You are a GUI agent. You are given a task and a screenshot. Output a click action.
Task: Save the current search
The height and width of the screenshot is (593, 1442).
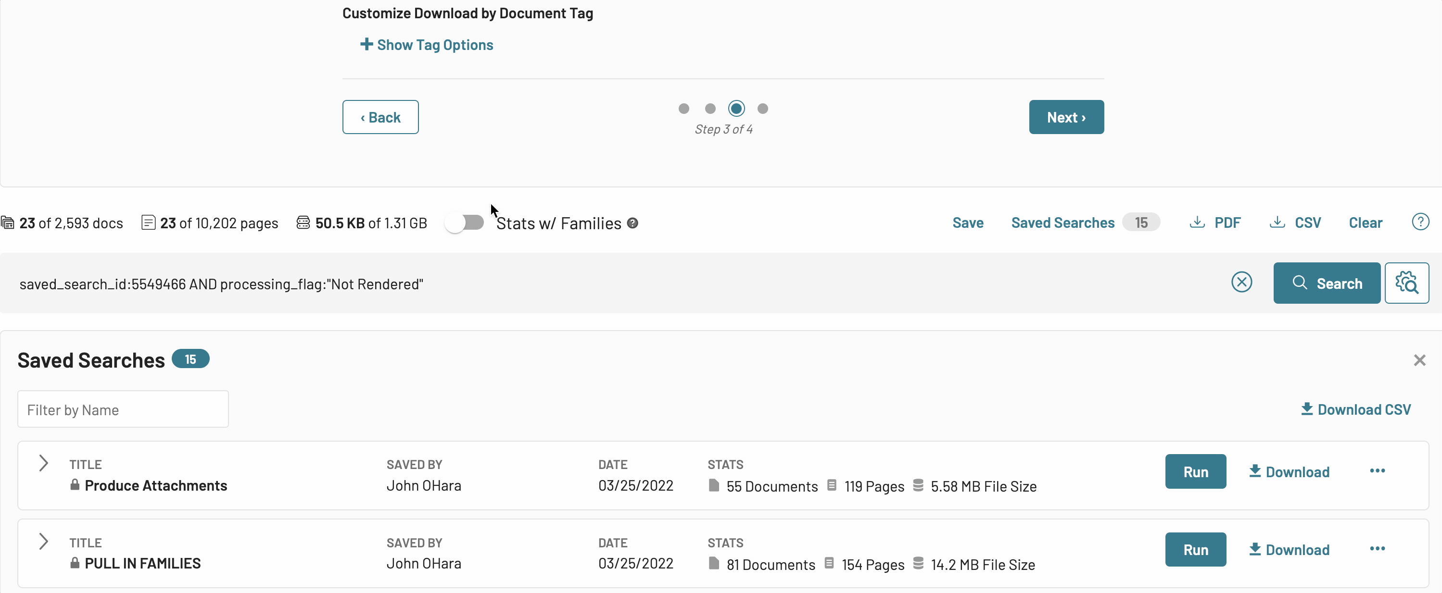pos(967,222)
